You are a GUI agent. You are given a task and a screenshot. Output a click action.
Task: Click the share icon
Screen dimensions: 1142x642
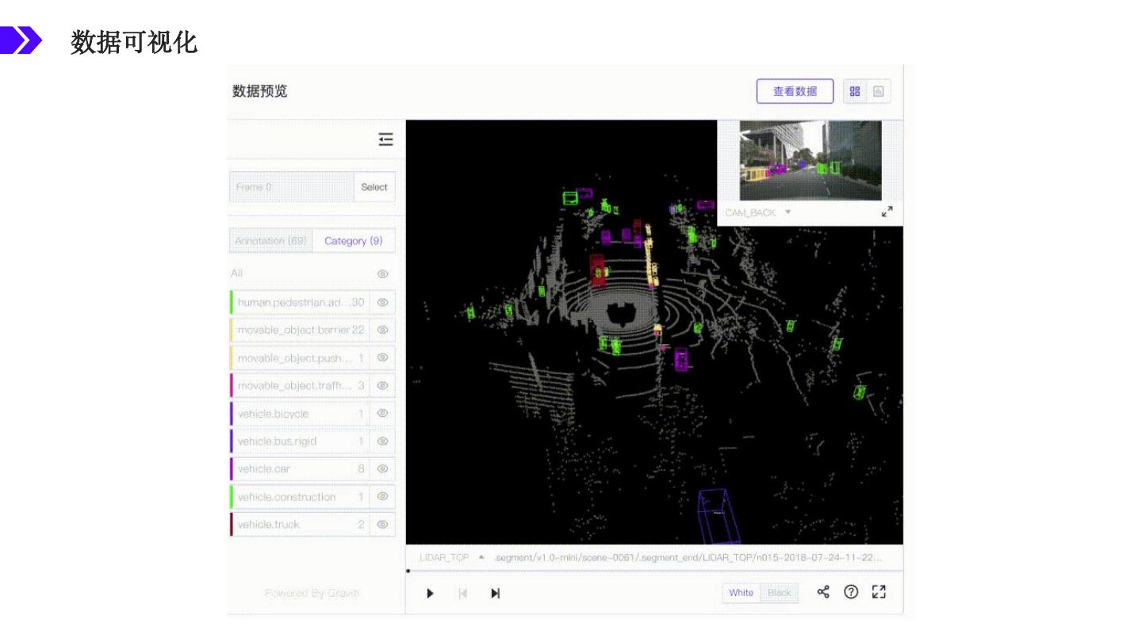[x=823, y=592]
